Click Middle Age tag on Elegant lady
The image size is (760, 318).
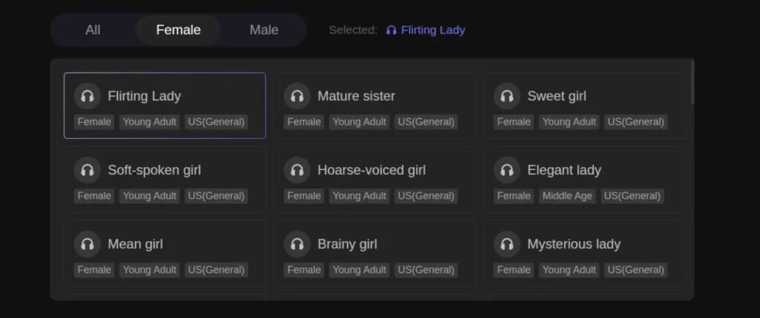click(567, 196)
